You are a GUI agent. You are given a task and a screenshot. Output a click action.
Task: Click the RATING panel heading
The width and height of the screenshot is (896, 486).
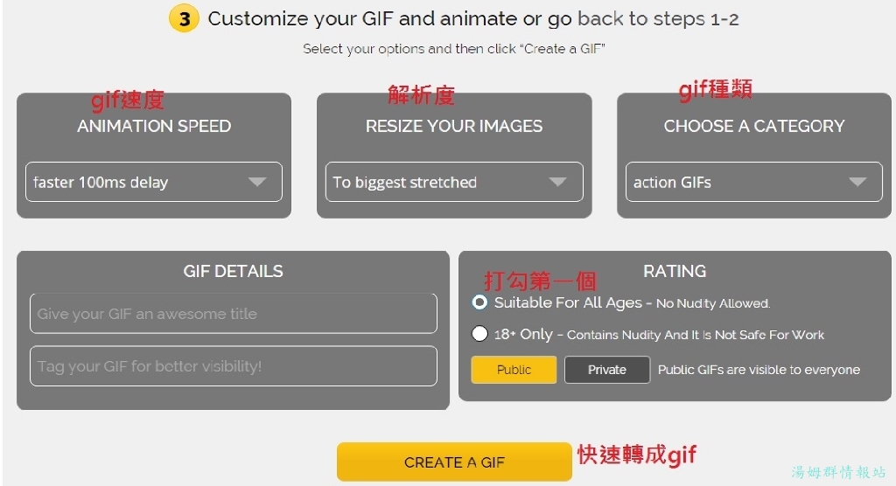click(675, 271)
